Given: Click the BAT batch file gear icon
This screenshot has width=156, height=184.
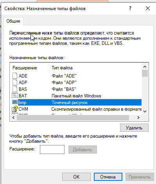Looking at the screenshot, I should 15,96.
